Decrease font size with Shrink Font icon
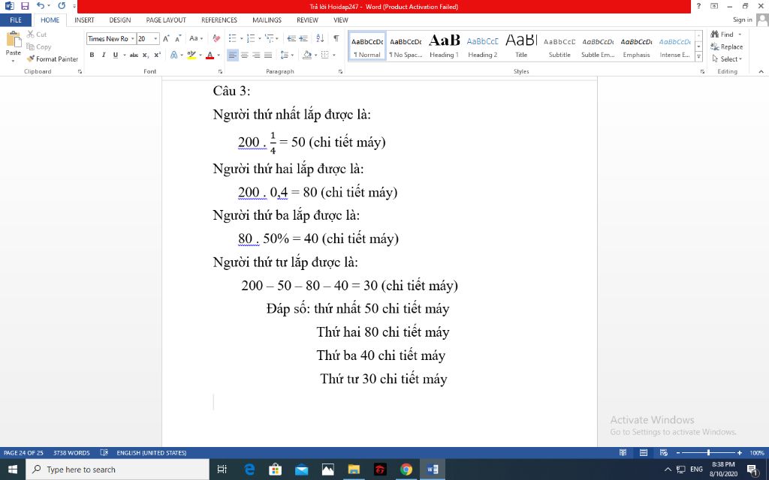The image size is (769, 480). (x=178, y=38)
